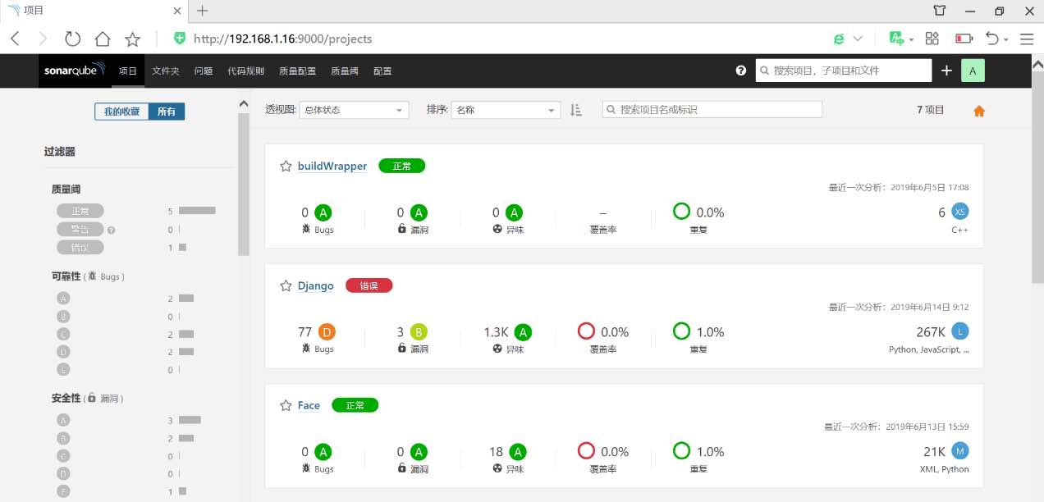The width and height of the screenshot is (1044, 502).
Task: Click the 正常 quality gate count bar
Action: click(195, 210)
